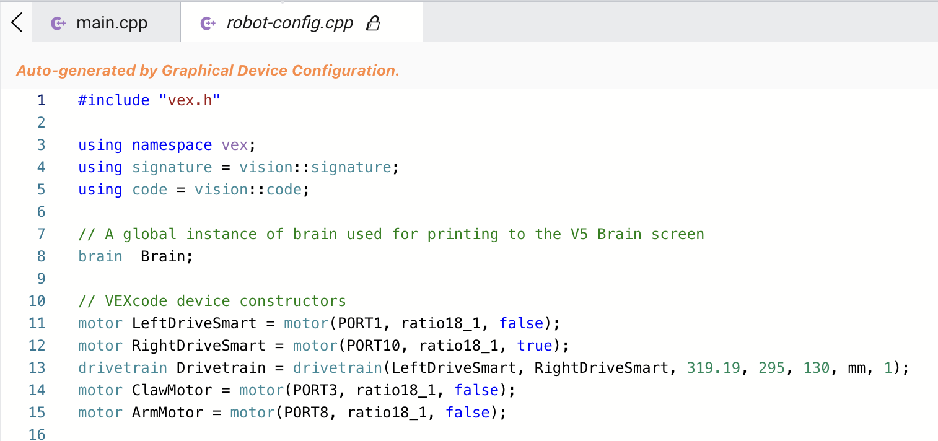The width and height of the screenshot is (938, 441).
Task: Click 'using namespace vex;' statement
Action: pos(167,145)
